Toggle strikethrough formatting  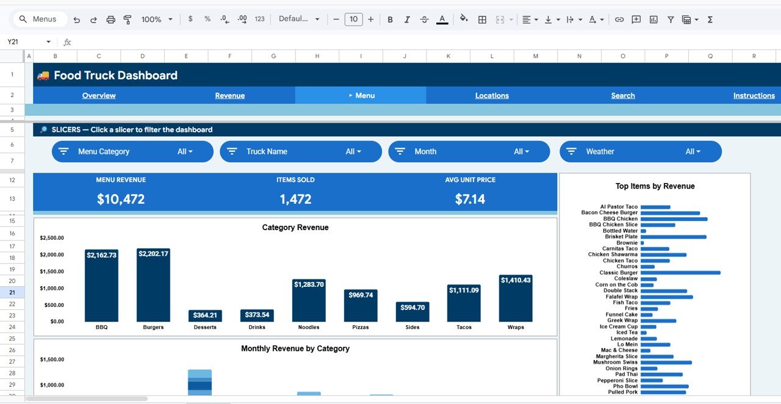[x=424, y=19]
